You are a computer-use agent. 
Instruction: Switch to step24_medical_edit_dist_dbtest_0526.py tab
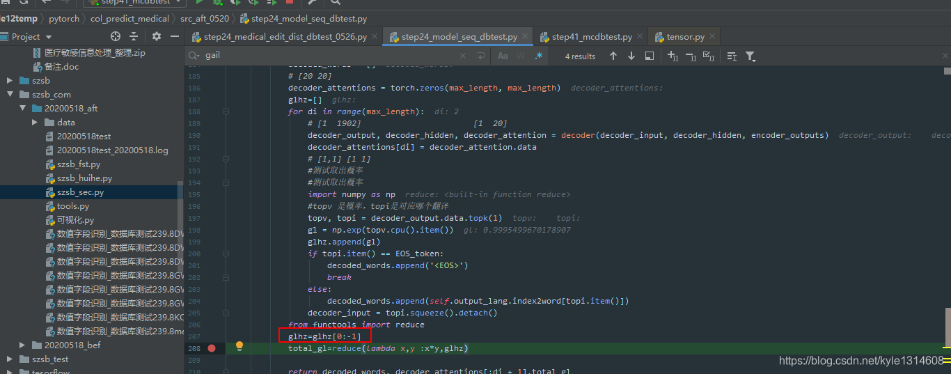(285, 37)
